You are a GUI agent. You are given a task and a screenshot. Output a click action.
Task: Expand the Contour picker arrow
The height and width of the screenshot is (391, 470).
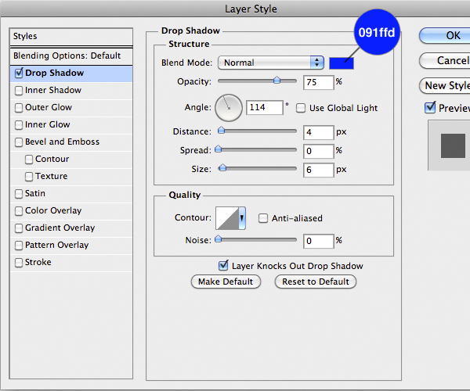tap(242, 218)
